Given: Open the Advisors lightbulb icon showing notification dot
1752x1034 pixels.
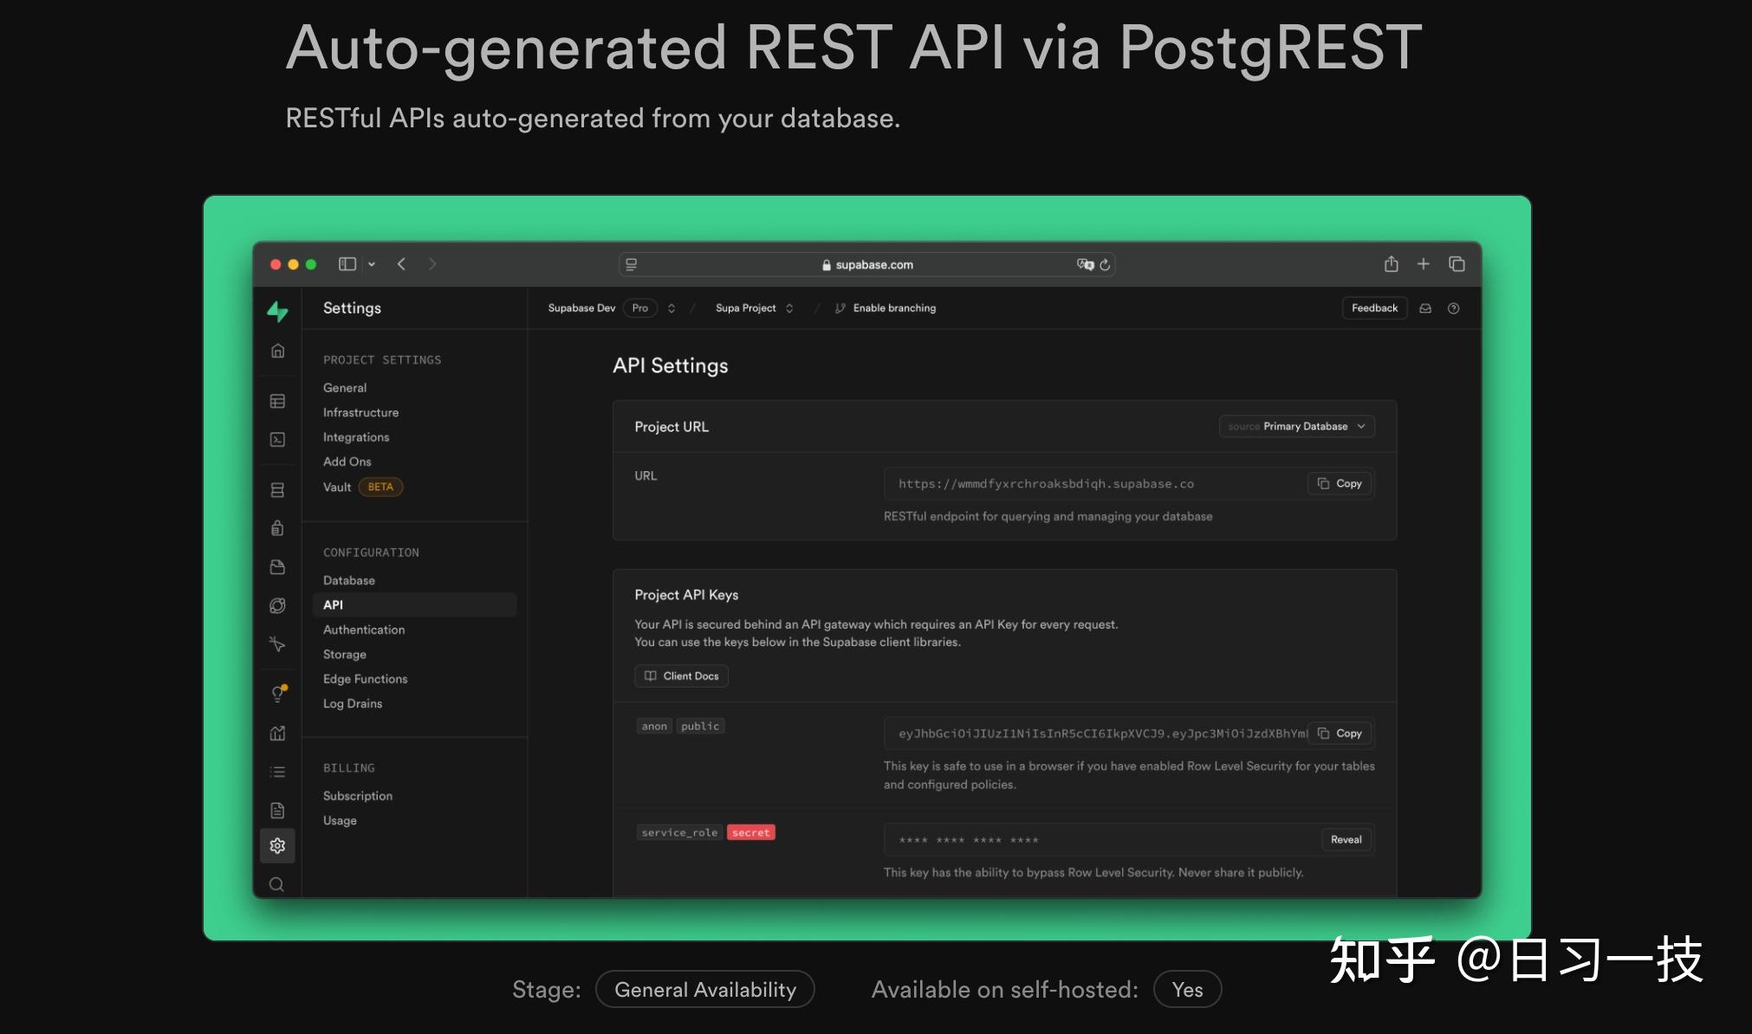Looking at the screenshot, I should [x=277, y=693].
